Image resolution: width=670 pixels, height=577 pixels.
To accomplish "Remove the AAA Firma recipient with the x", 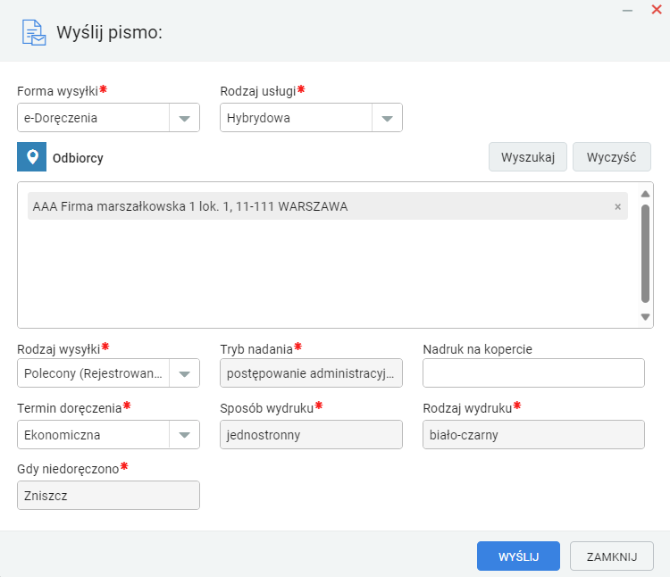I will click(x=617, y=206).
